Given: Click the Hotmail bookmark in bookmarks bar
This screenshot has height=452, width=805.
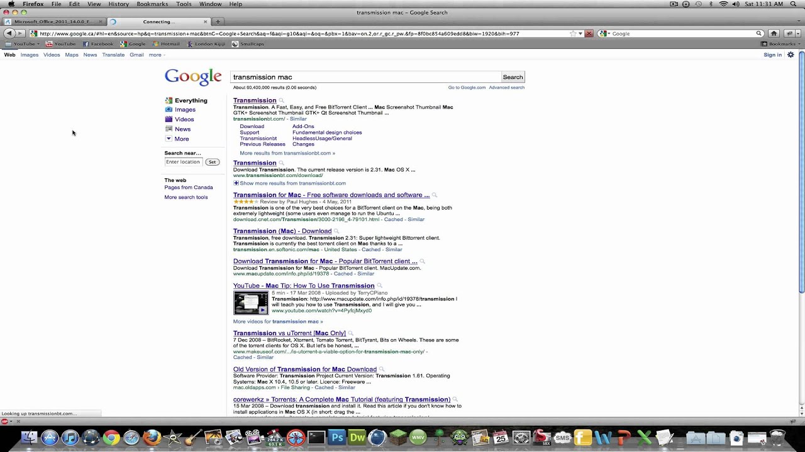Looking at the screenshot, I should 166,44.
